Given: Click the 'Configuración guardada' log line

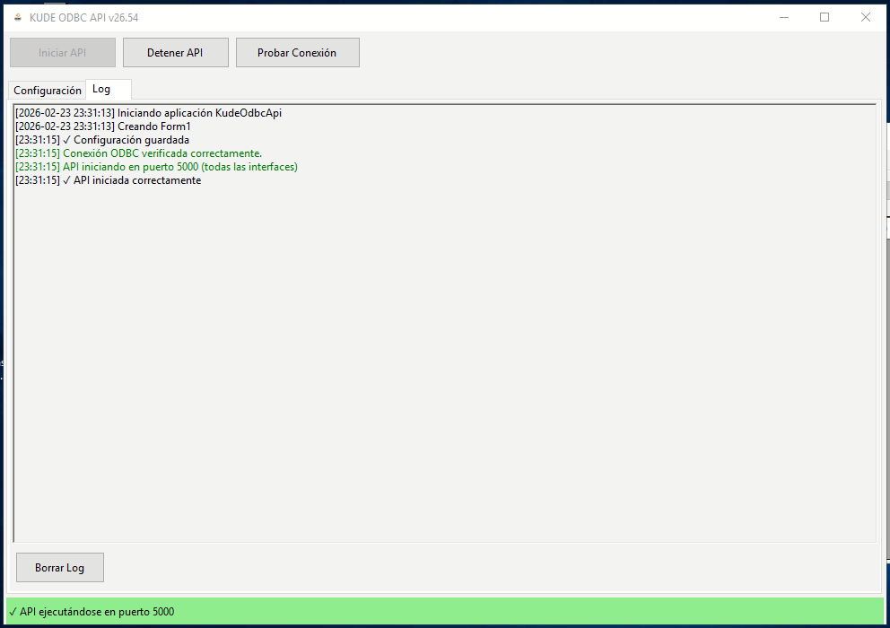Looking at the screenshot, I should [103, 140].
